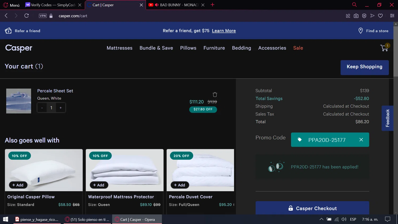The width and height of the screenshot is (398, 224).
Task: Click the Learn More link
Action: [224, 31]
